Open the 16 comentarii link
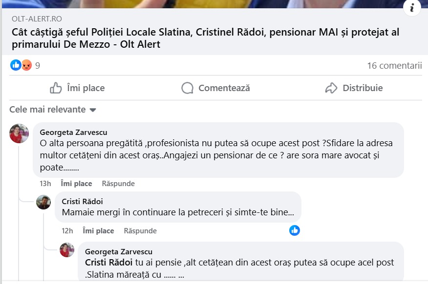428x284 pixels. (394, 65)
